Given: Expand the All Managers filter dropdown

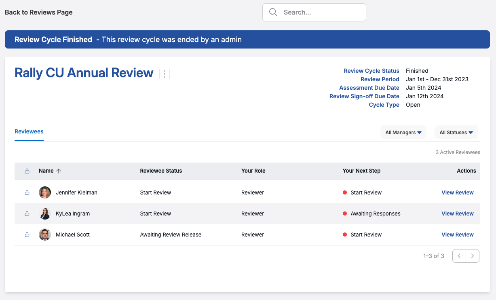Looking at the screenshot, I should click(x=403, y=132).
